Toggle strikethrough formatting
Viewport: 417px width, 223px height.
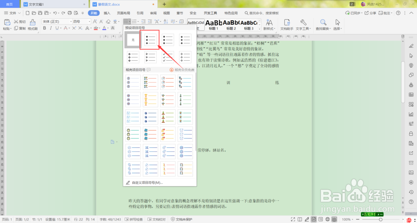pyautogui.click(x=65, y=28)
